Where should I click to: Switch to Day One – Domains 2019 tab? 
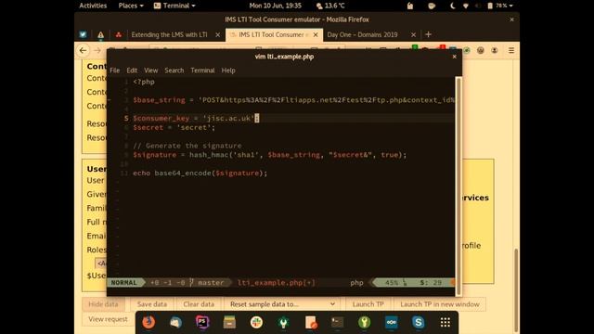[362, 35]
